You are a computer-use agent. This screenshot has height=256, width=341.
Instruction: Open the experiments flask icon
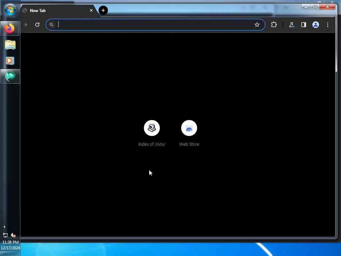[x=291, y=25]
